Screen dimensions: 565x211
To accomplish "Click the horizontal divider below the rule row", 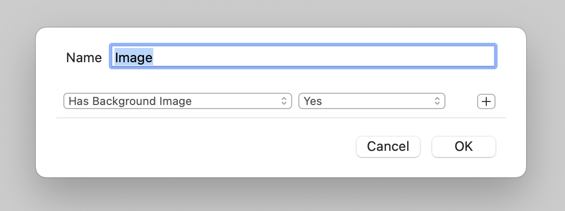I will [x=280, y=118].
